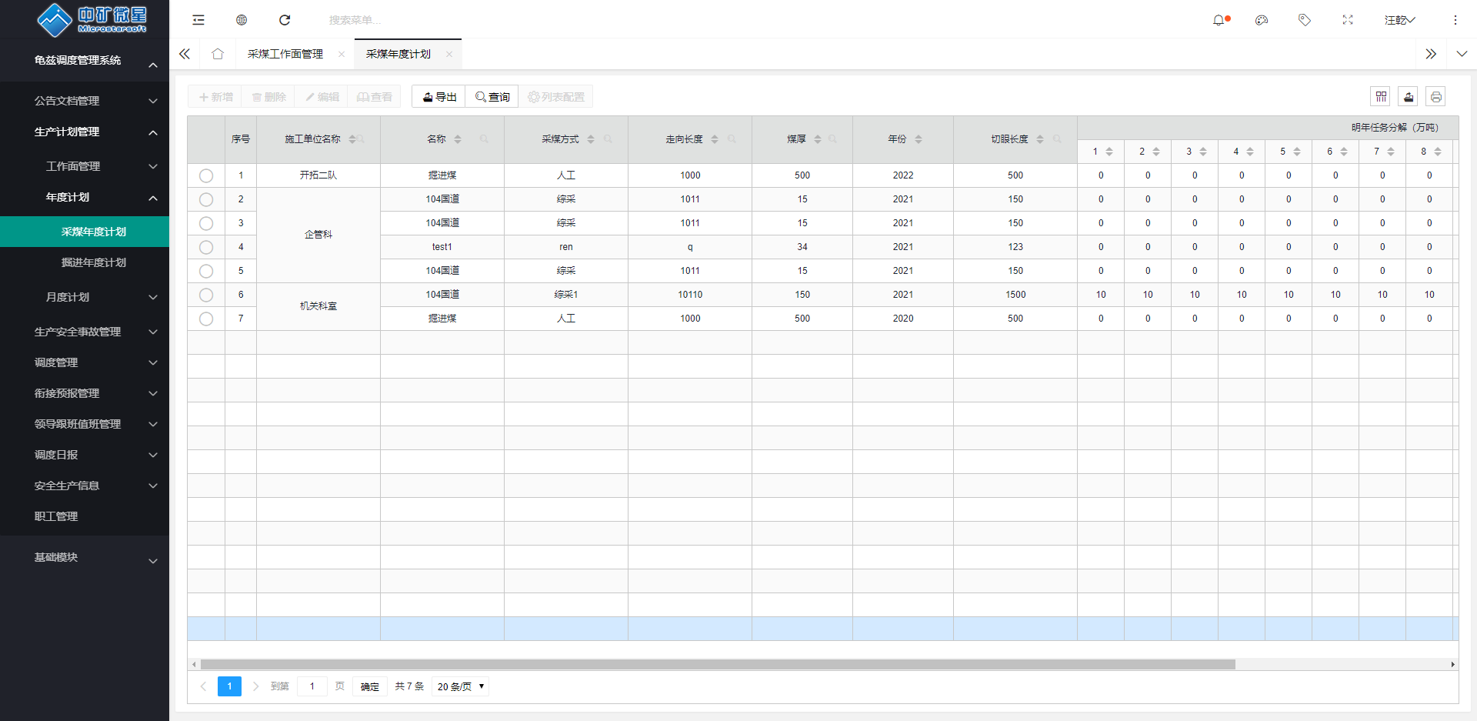
Task: Select radio button for row 4 test1
Action: pyautogui.click(x=206, y=247)
